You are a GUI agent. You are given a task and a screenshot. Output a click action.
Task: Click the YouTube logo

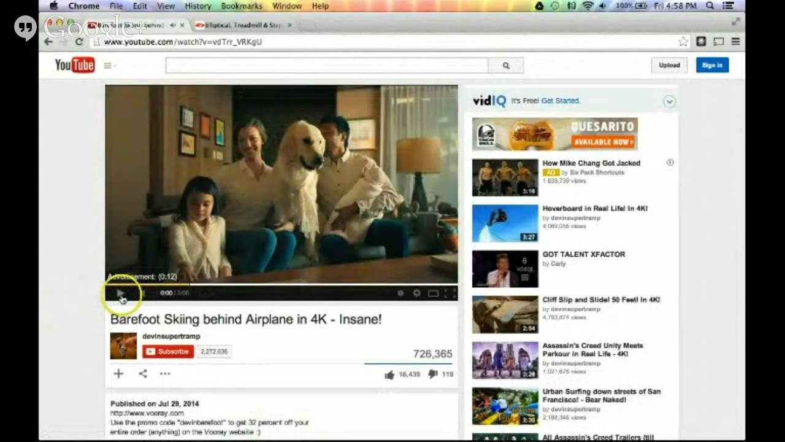[x=74, y=65]
